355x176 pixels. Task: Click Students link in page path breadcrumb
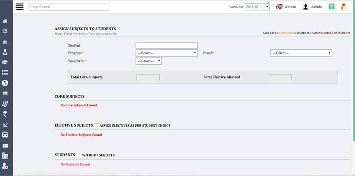coord(302,33)
